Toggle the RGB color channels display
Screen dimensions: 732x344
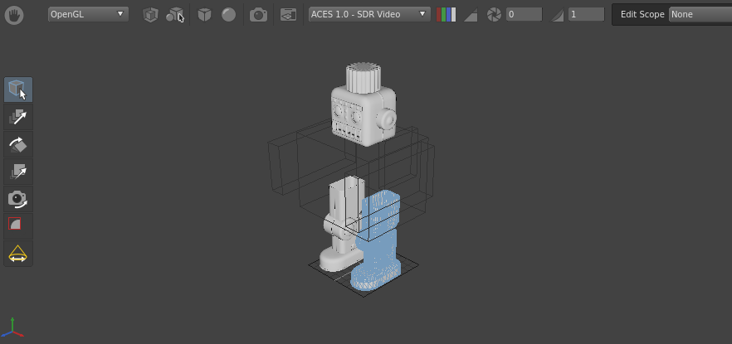point(446,15)
